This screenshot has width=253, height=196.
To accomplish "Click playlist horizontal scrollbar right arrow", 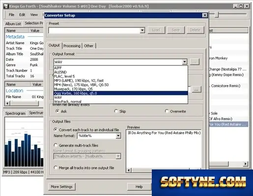I will [x=245, y=164].
